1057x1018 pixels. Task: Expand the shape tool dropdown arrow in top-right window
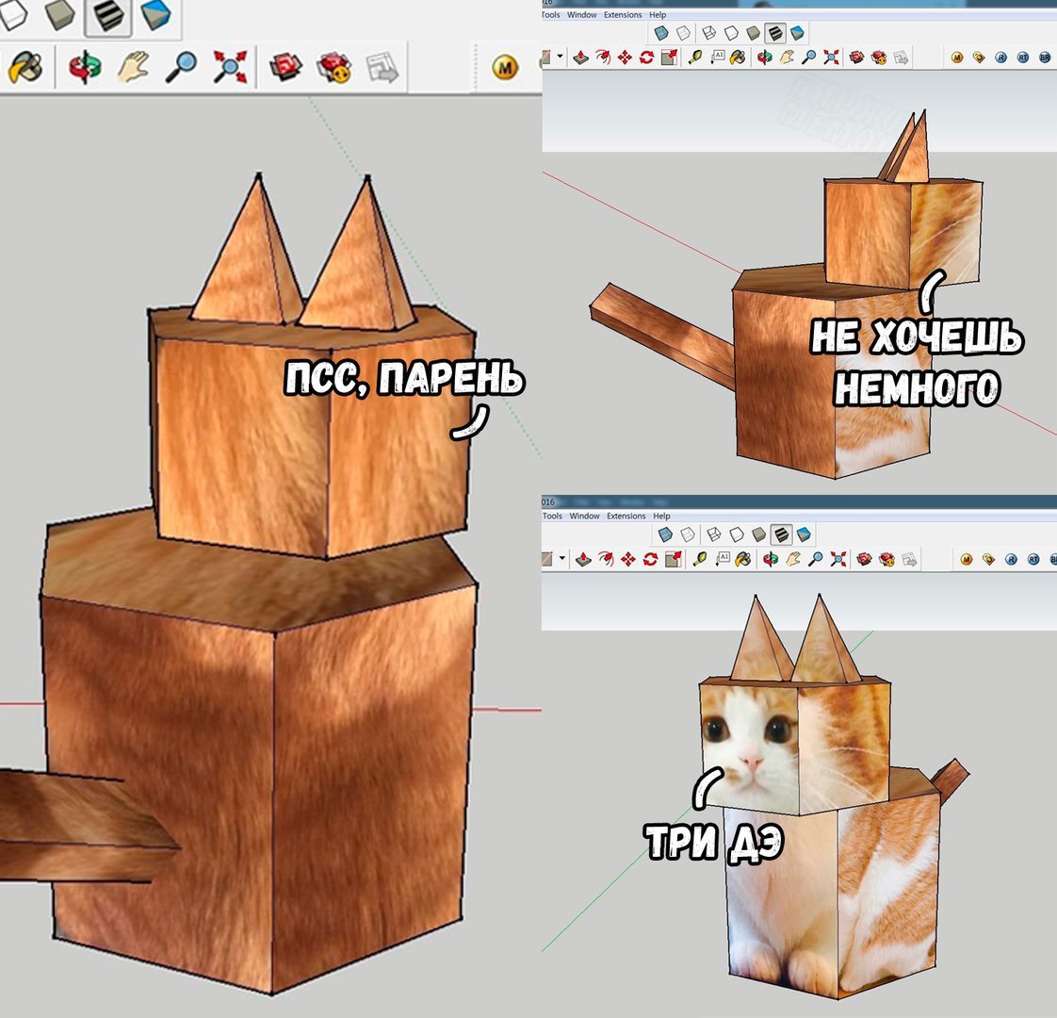tap(561, 57)
